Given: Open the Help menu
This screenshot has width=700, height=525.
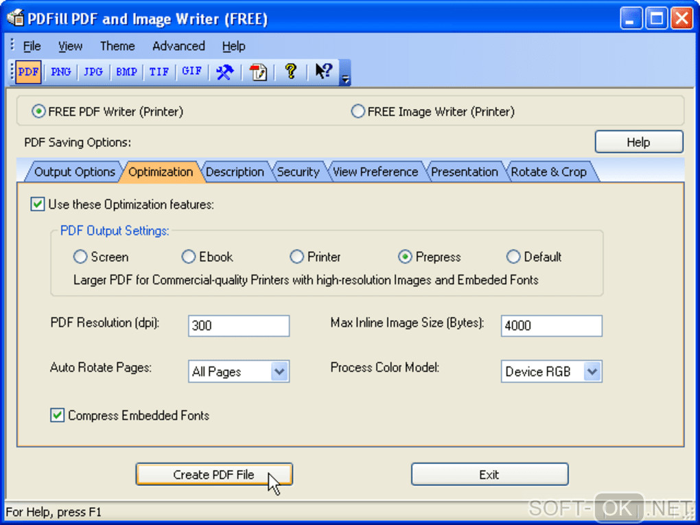Looking at the screenshot, I should [234, 46].
